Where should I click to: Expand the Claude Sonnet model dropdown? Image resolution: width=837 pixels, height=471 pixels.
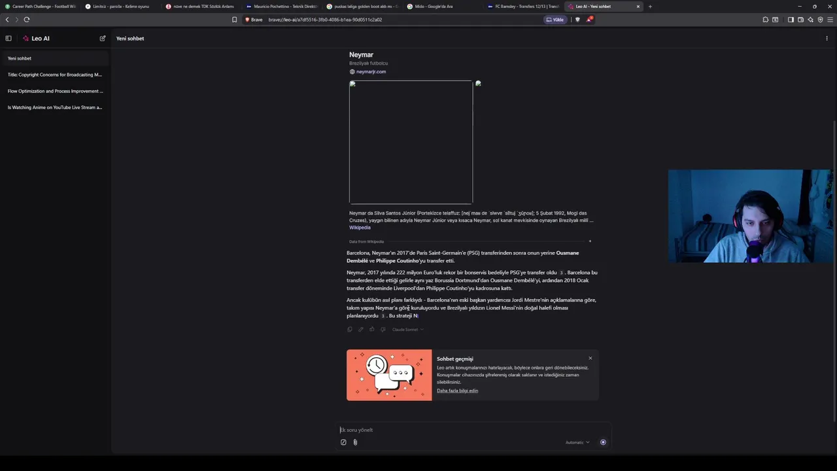click(407, 330)
